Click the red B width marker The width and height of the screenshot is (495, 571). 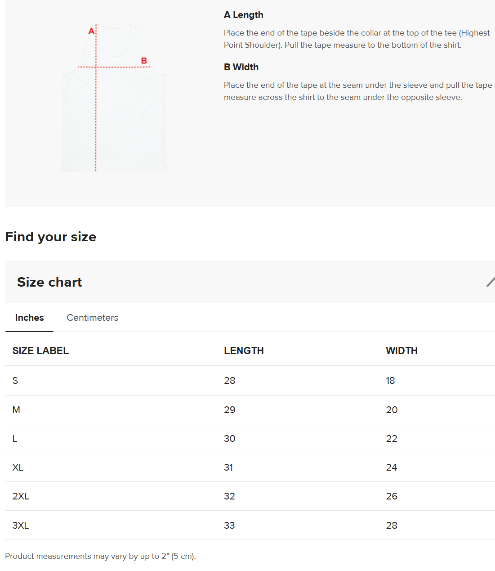click(144, 61)
